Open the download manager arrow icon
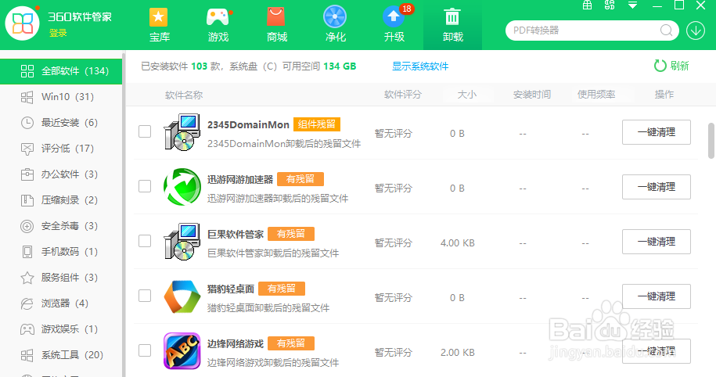Image resolution: width=716 pixels, height=377 pixels. pos(696,31)
